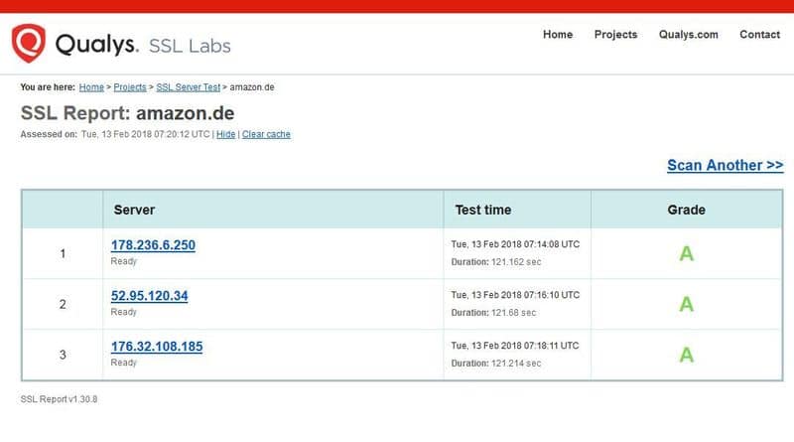Open the Projects navigation menu item
Viewport: 794px width, 442px height.
click(615, 35)
